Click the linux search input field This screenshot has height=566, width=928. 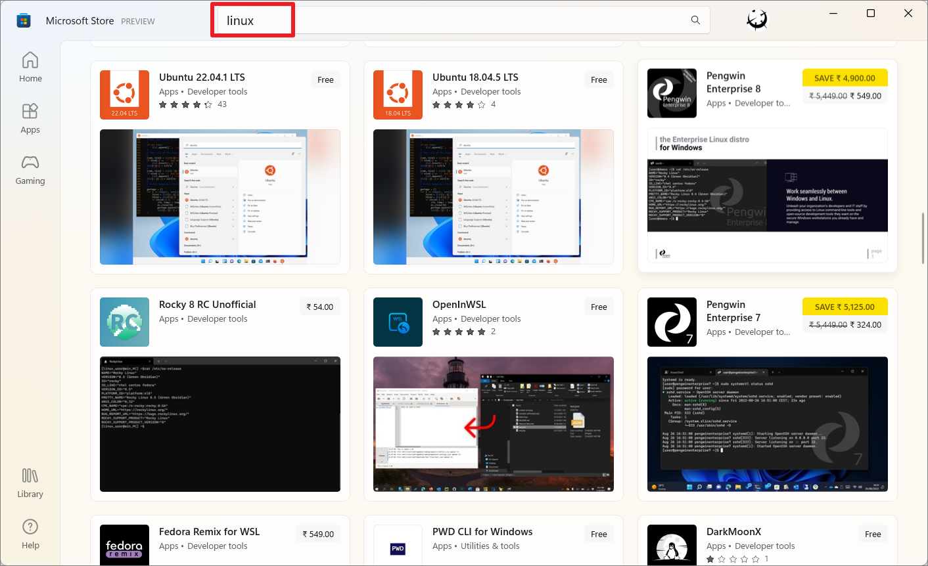(x=252, y=20)
